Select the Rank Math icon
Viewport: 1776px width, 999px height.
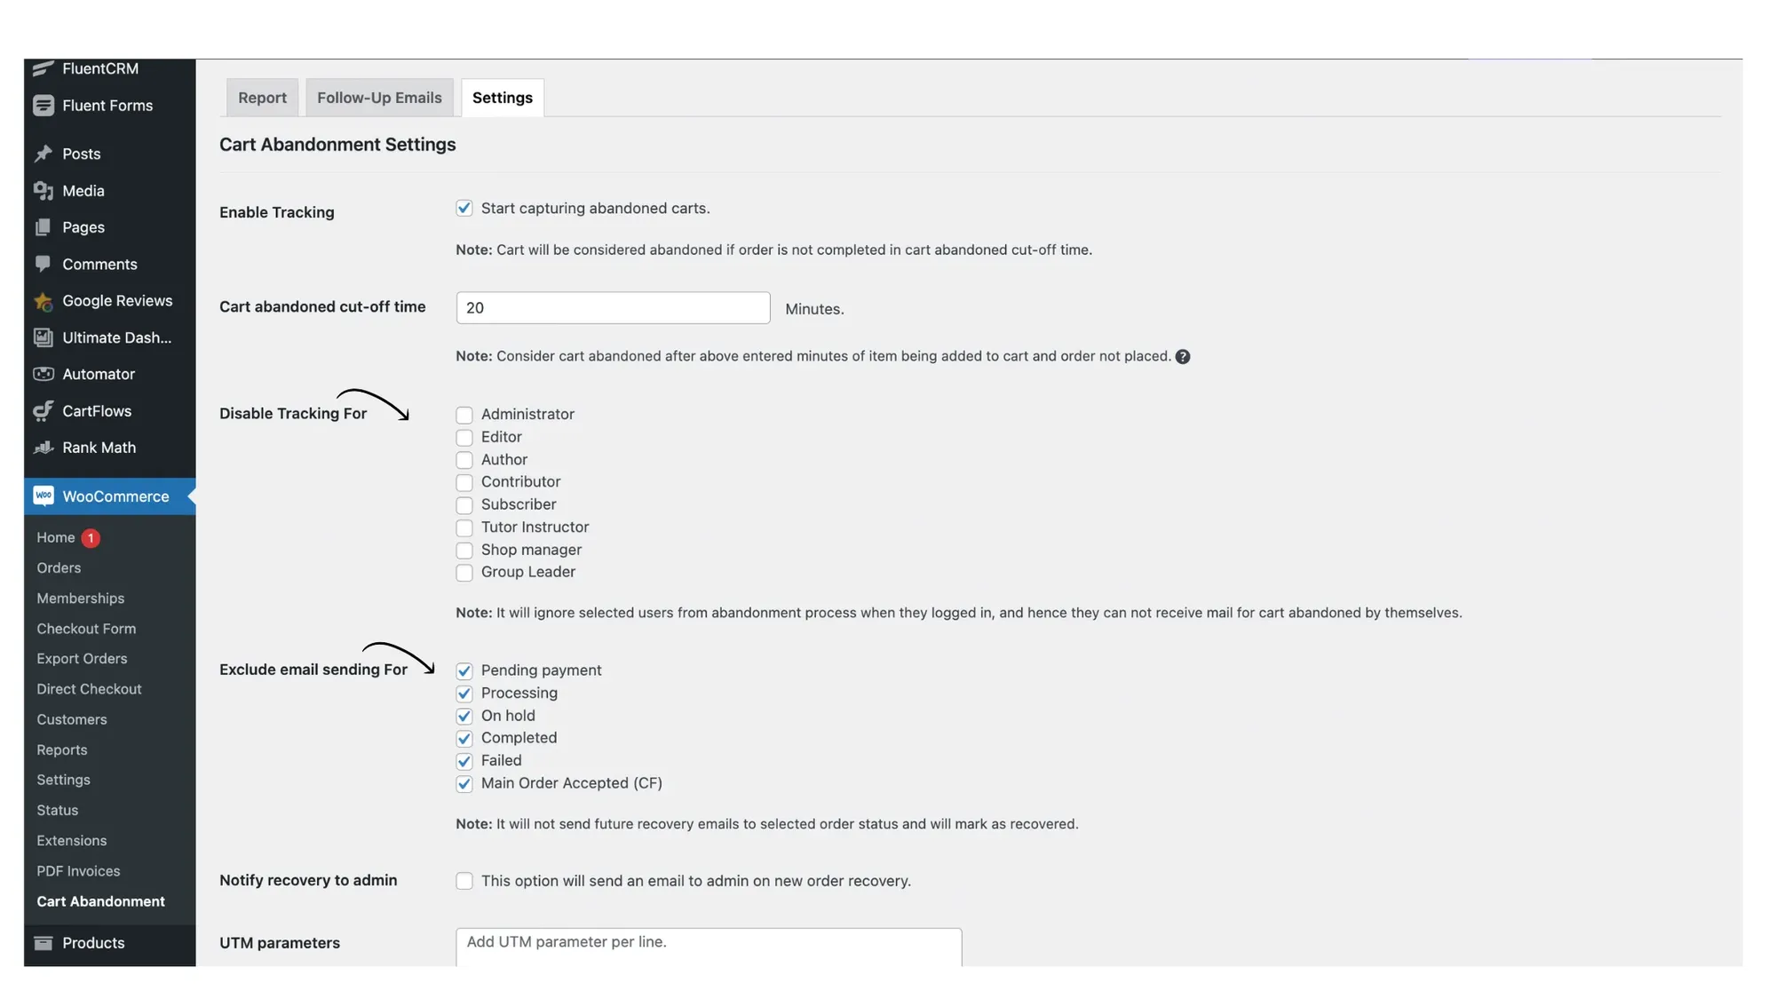pyautogui.click(x=43, y=448)
